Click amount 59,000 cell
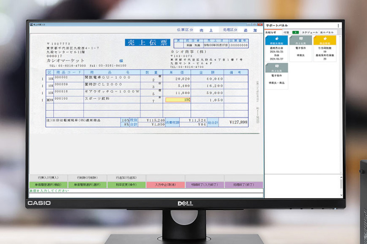 coord(207,92)
